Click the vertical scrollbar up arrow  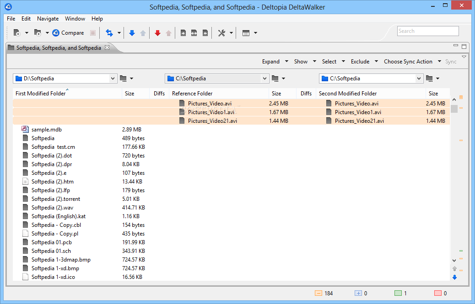(454, 100)
